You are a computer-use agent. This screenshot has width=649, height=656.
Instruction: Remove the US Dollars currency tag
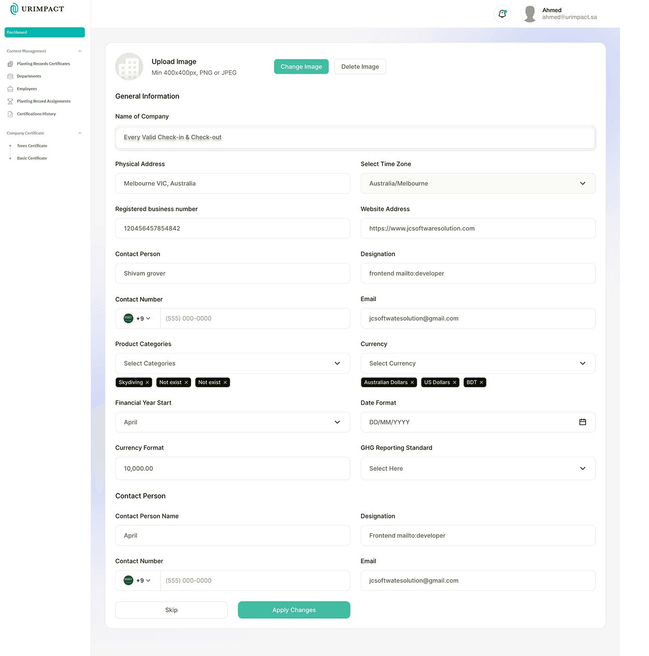pyautogui.click(x=454, y=382)
